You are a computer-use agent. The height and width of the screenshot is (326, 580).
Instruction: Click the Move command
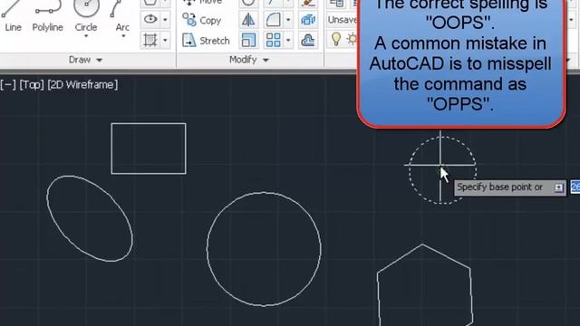[x=203, y=2]
